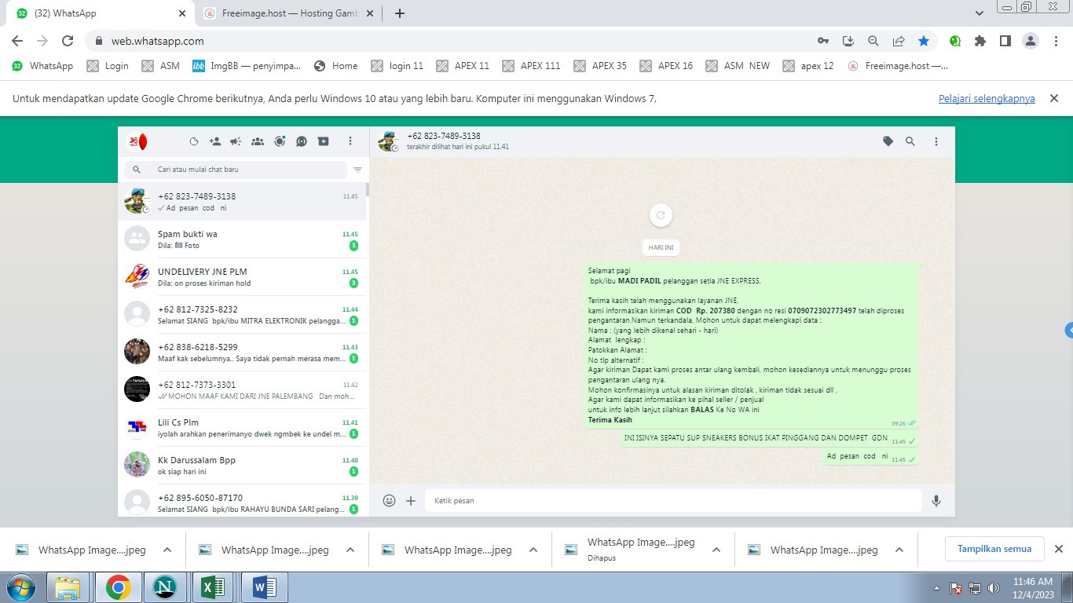Open chat with +62 895-6050-87170
1073x603 pixels.
(x=242, y=501)
